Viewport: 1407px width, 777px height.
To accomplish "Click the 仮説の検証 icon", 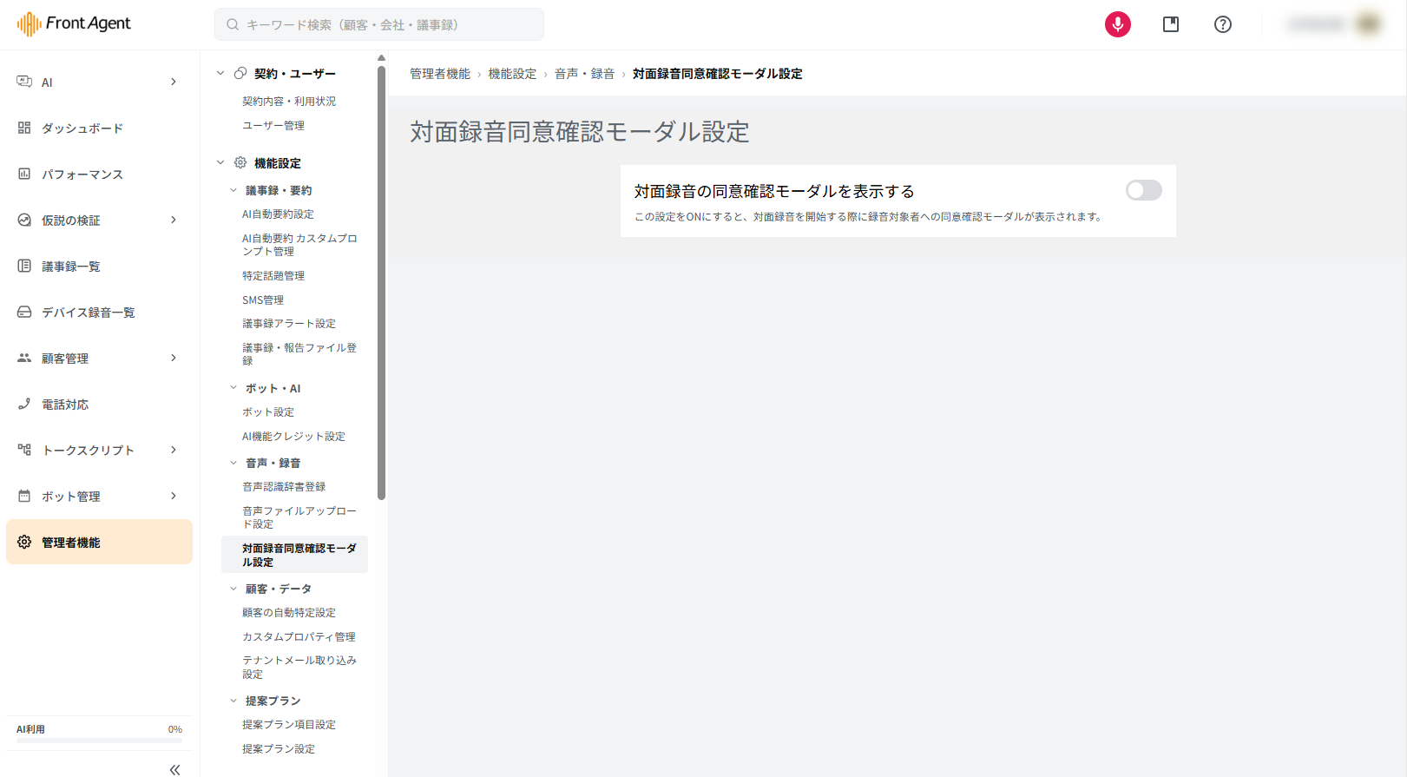I will pos(24,220).
